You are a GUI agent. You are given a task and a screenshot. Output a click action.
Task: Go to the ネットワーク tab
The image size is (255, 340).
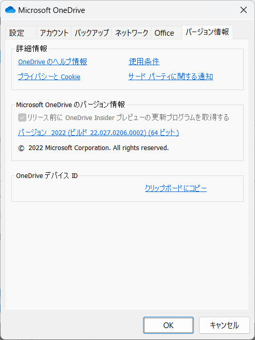pos(132,33)
